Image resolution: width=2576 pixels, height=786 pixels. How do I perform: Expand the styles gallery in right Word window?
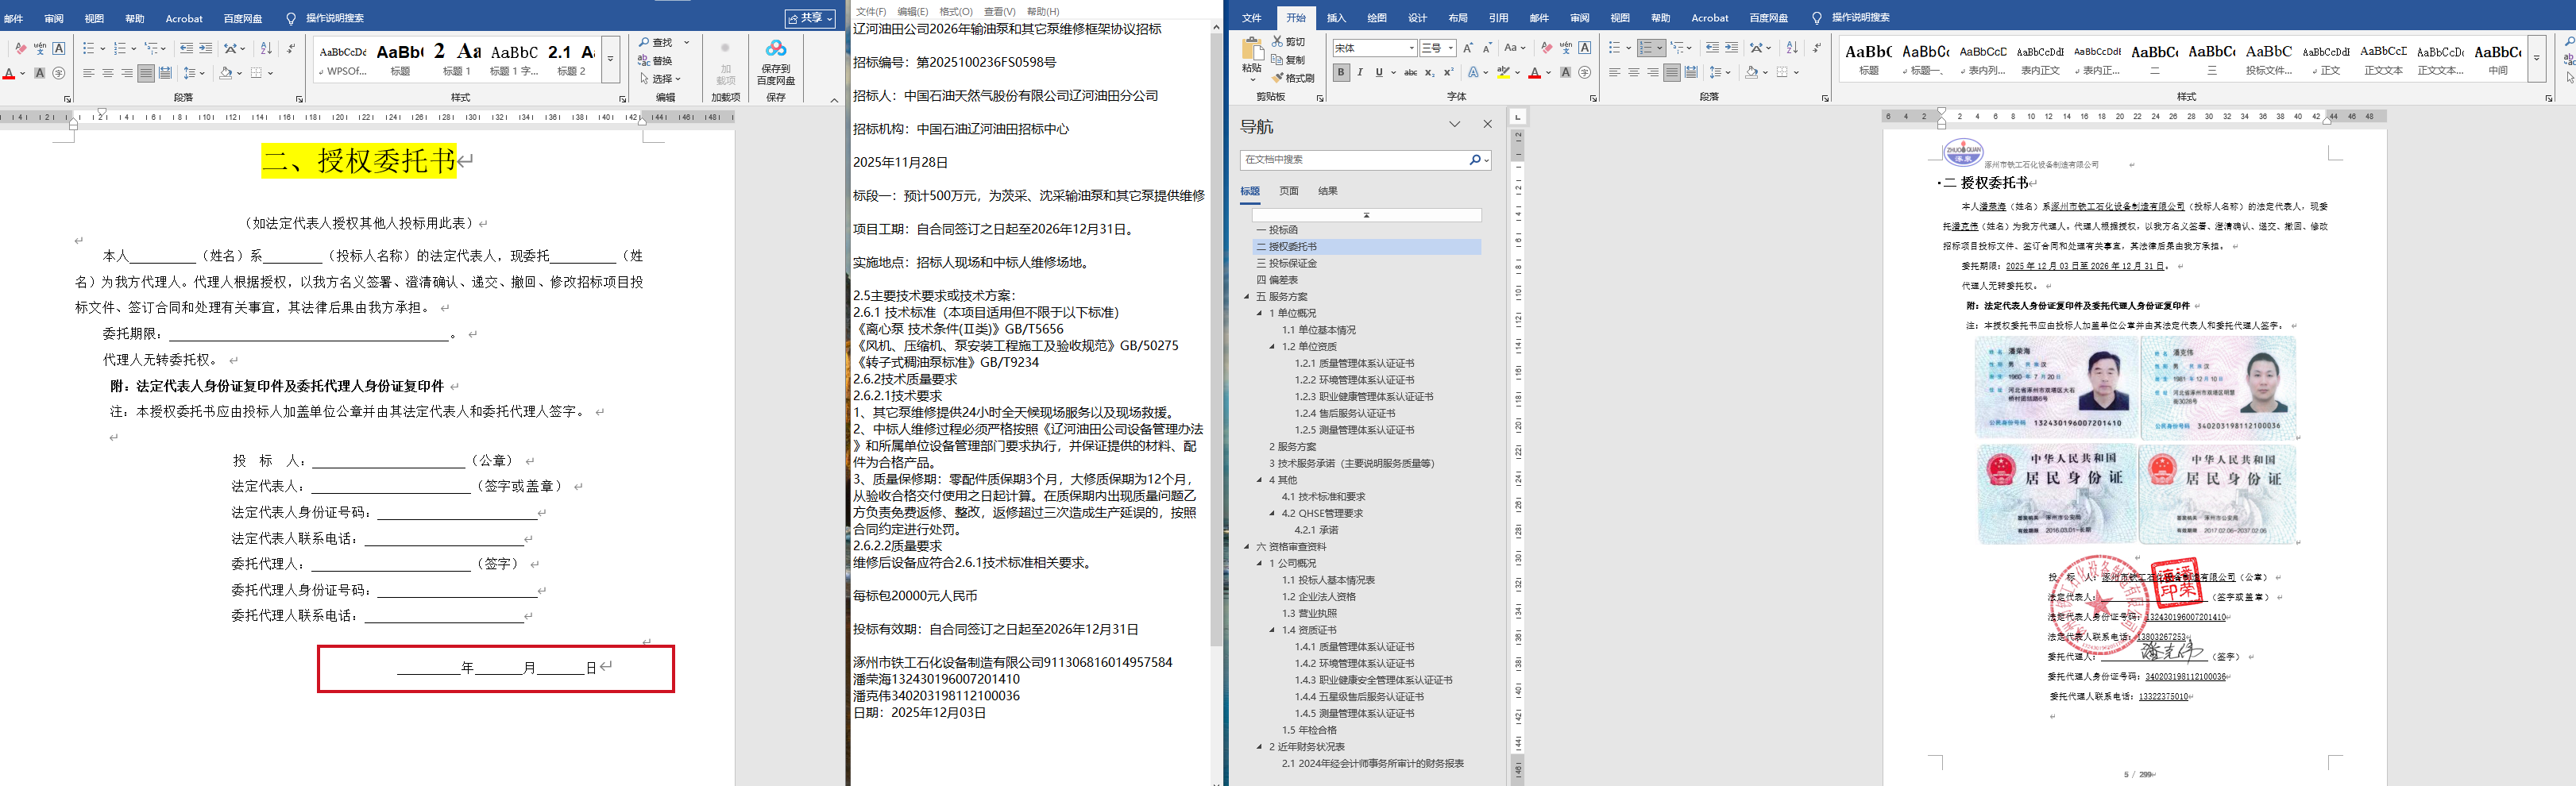click(x=2537, y=59)
